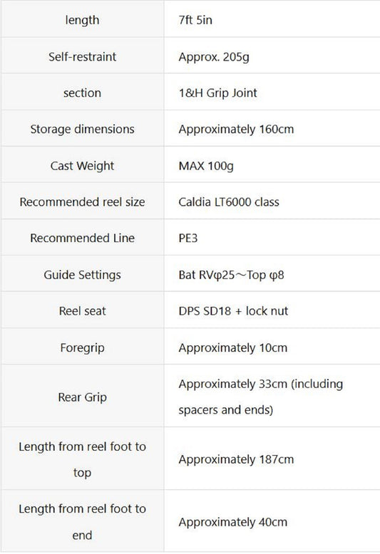Select 'Approximately 40cm' value
The width and height of the screenshot is (380, 554).
[x=233, y=522]
